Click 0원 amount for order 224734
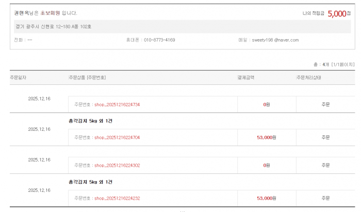Viewport: 361px width, 212px height. pyautogui.click(x=267, y=104)
